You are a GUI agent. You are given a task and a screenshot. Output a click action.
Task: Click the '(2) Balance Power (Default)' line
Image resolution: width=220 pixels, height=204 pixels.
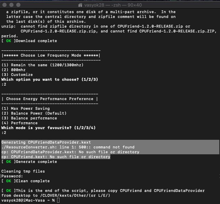click(34, 113)
